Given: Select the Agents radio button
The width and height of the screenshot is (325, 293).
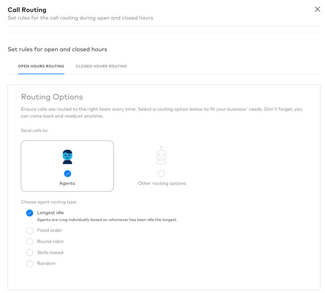Looking at the screenshot, I should [x=67, y=174].
